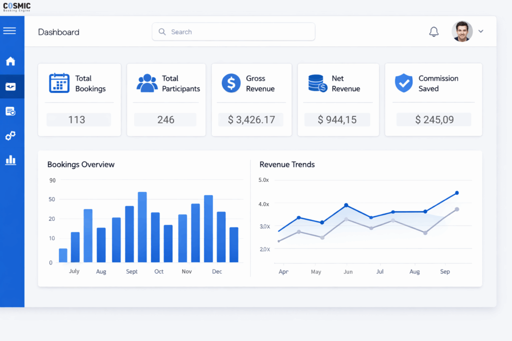Viewport: 512px width, 341px height.
Task: Click the user avatar photo
Action: [462, 31]
